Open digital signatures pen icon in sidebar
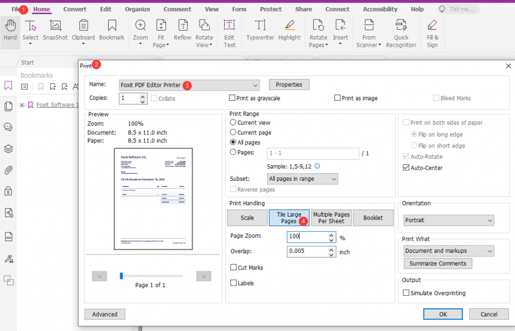 pyautogui.click(x=9, y=259)
